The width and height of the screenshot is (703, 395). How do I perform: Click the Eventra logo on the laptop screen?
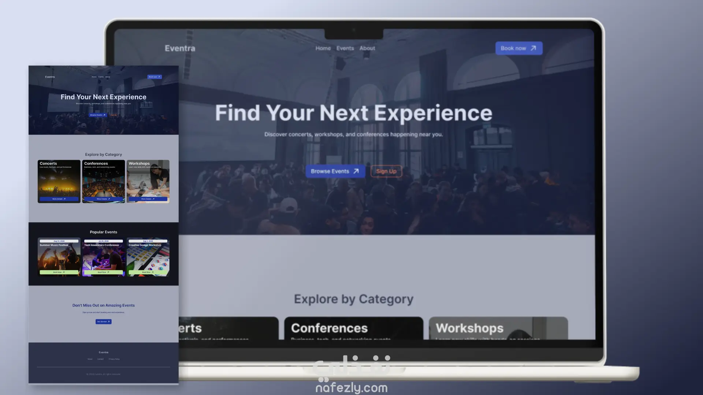coord(180,48)
